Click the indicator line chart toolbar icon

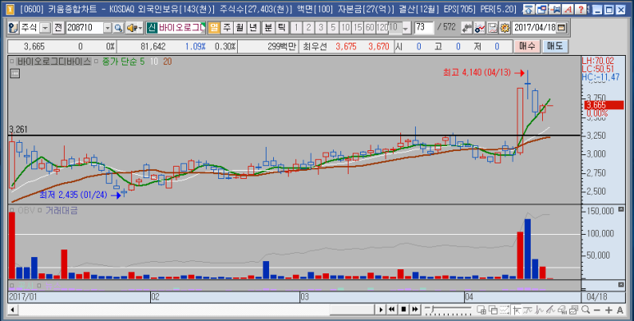click(480, 28)
